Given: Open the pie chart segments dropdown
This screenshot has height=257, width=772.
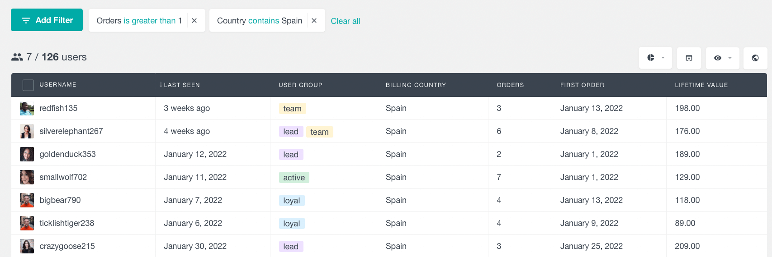Looking at the screenshot, I should coord(655,58).
